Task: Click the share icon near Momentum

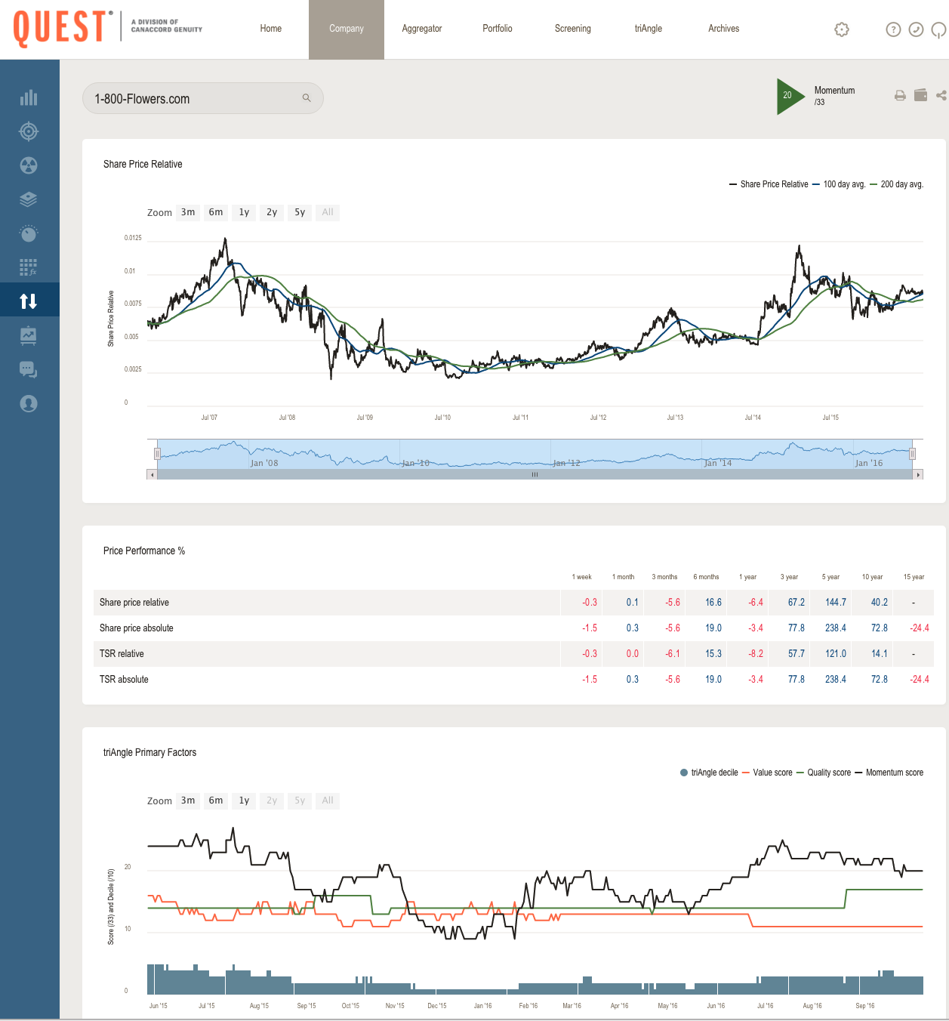Action: 941,95
